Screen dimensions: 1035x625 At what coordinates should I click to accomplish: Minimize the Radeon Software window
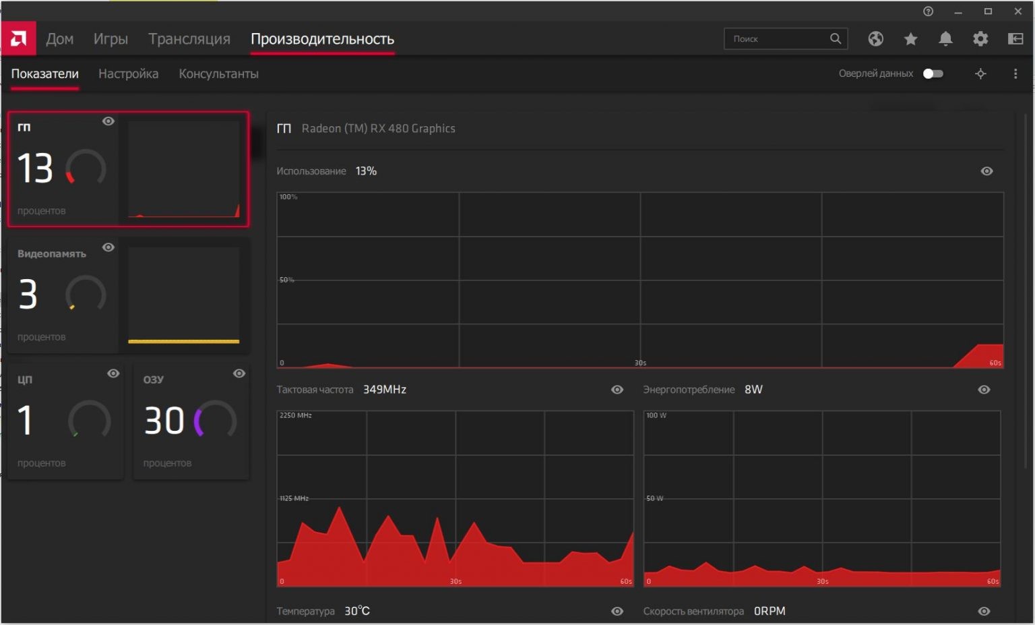click(958, 11)
